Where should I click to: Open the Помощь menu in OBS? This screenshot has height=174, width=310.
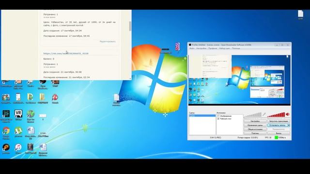(236, 48)
